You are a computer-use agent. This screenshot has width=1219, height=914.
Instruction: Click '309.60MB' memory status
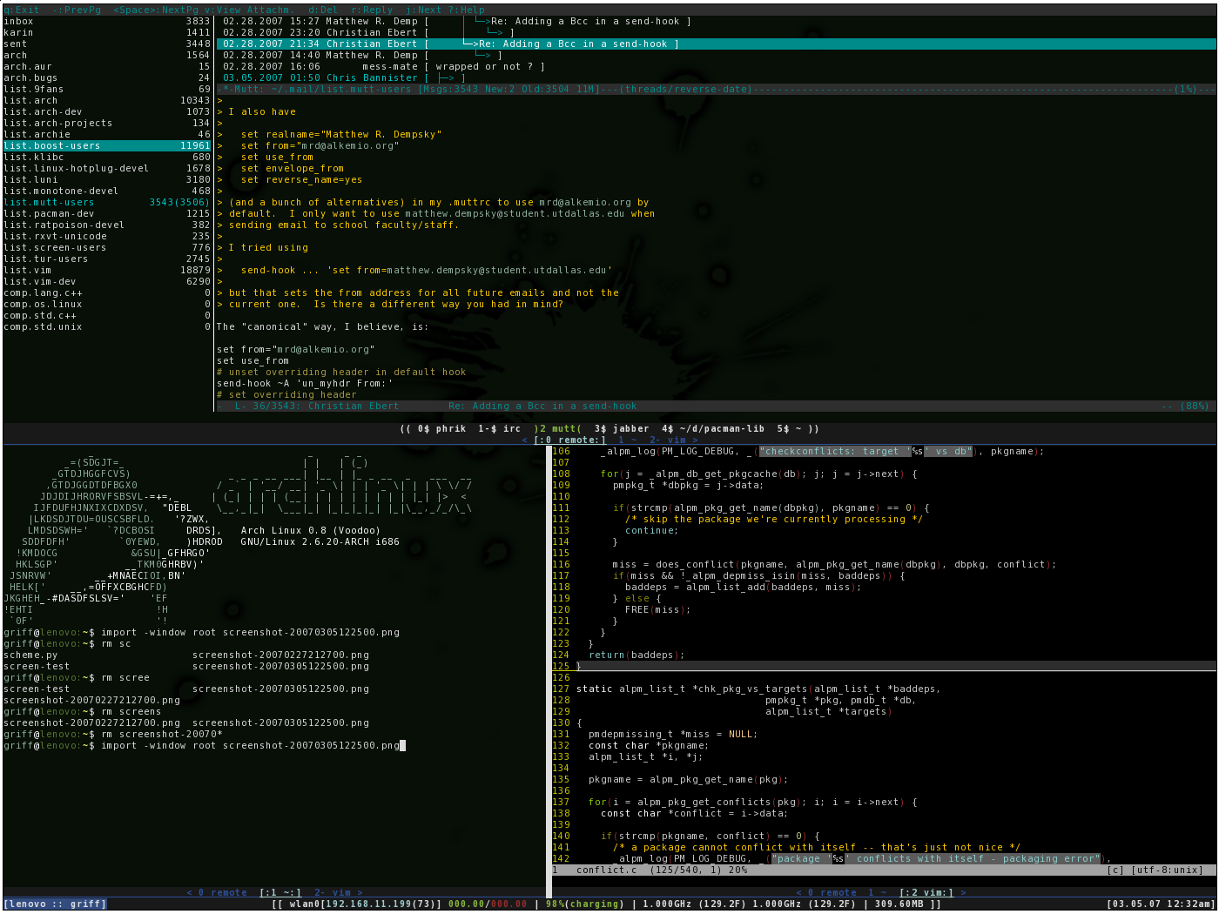[x=899, y=904]
